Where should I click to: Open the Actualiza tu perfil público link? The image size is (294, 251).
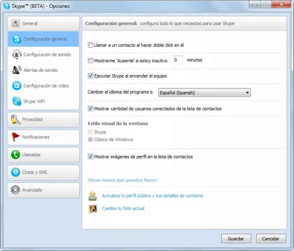(152, 195)
